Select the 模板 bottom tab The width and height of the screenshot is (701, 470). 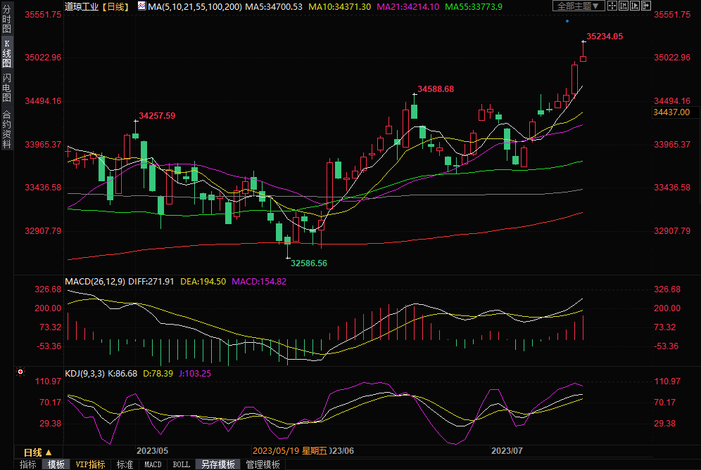point(56,464)
